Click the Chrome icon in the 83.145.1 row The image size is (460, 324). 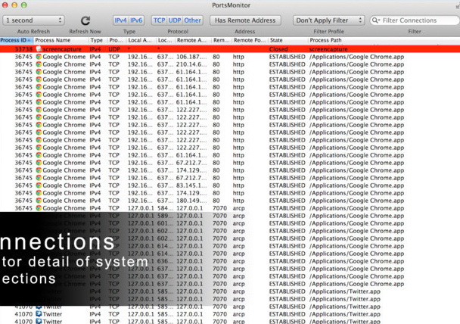(x=39, y=185)
